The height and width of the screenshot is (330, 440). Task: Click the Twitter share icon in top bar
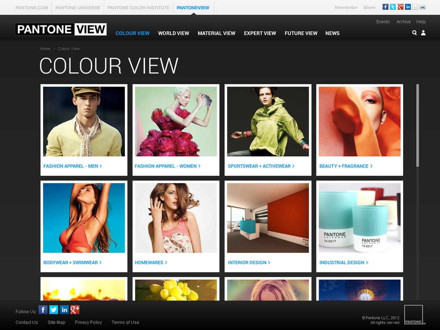[393, 7]
